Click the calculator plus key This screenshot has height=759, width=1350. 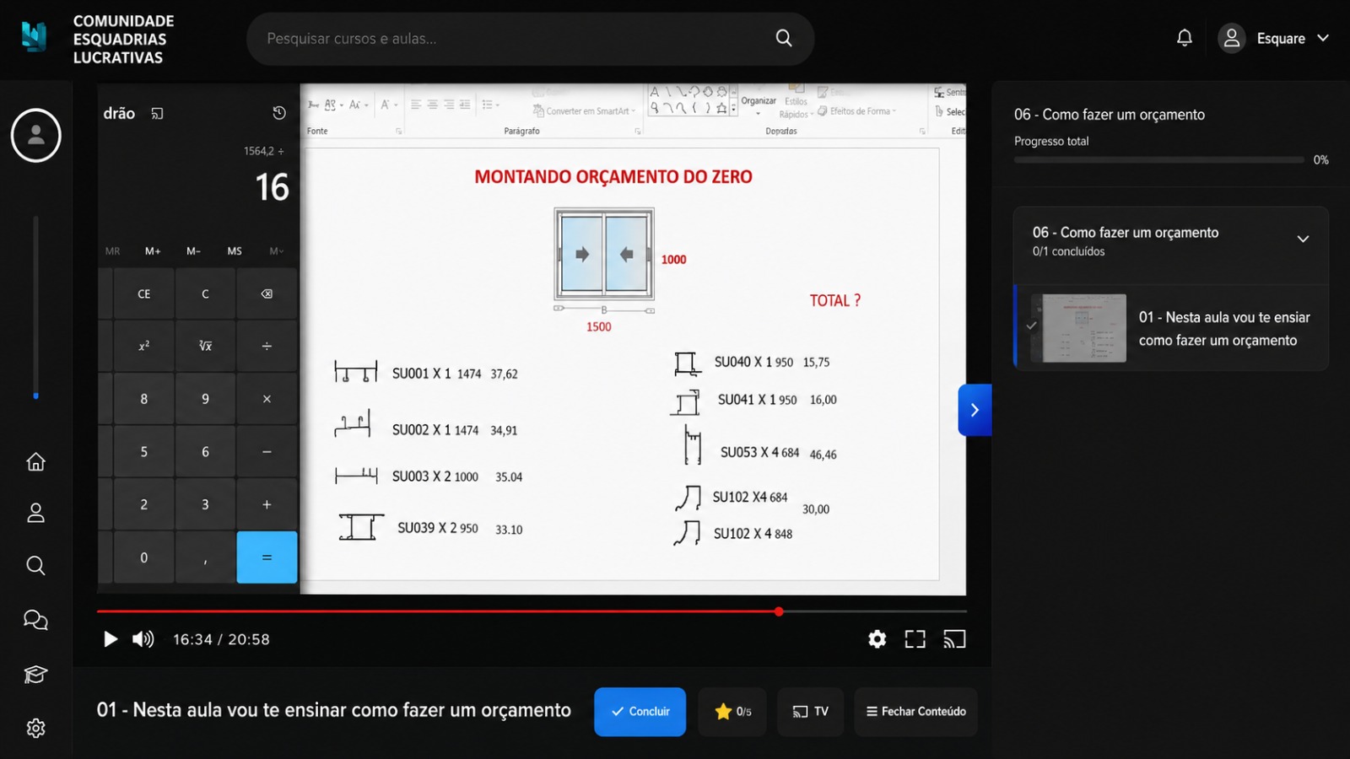pyautogui.click(x=267, y=504)
